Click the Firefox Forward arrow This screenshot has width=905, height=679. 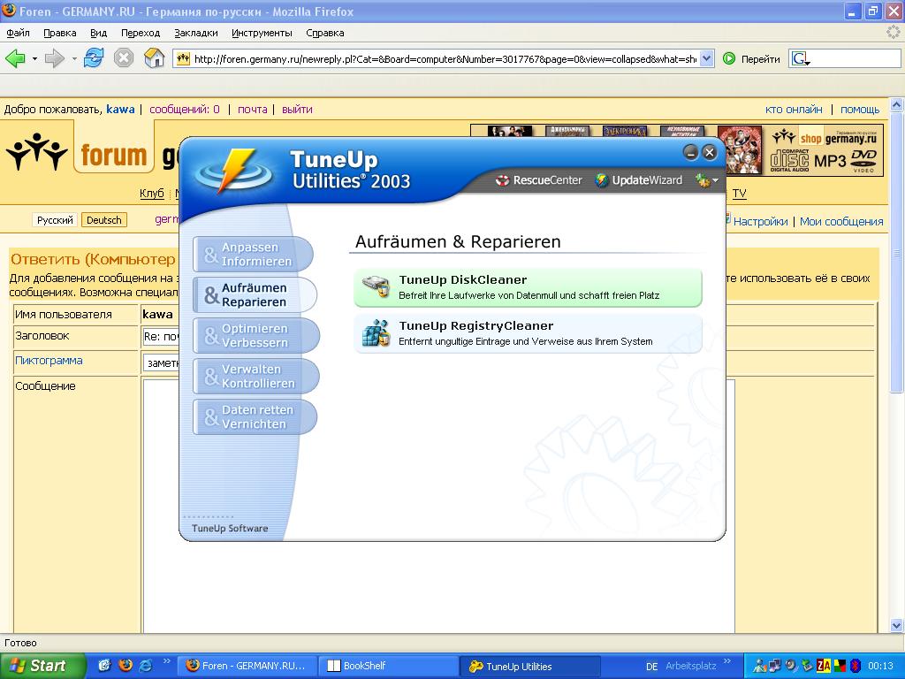54,58
